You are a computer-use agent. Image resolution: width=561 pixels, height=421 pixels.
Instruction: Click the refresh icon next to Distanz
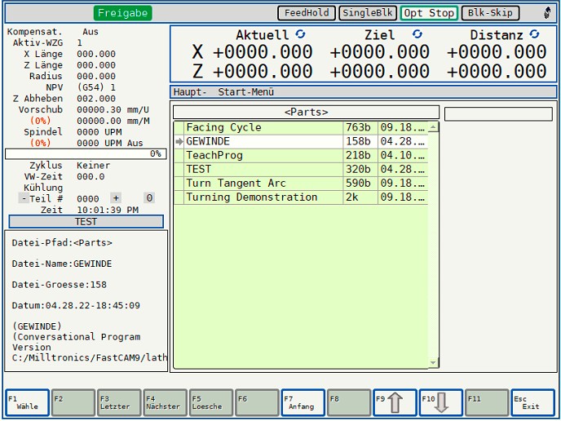[535, 34]
